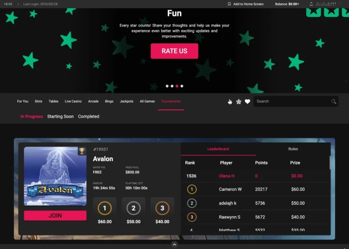Click the 5736 points value
Screen dimensions: 349x249
[260, 203]
